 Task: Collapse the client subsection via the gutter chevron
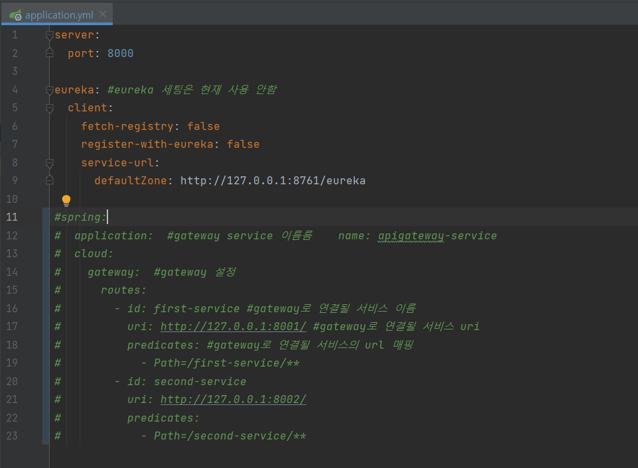[x=49, y=107]
